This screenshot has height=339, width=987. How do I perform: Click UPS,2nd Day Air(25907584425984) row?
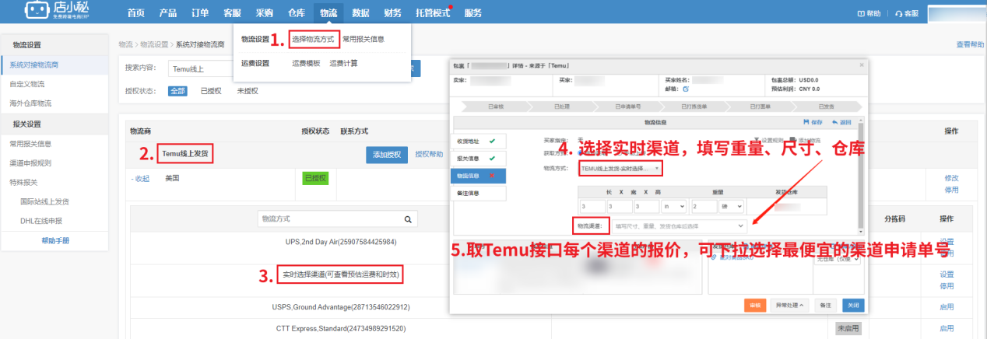point(342,242)
